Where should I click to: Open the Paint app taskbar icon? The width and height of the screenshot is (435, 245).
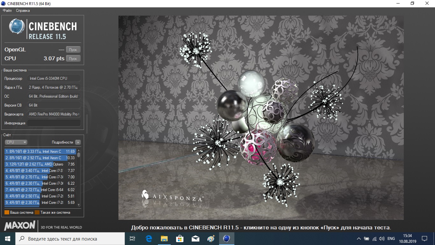(211, 239)
